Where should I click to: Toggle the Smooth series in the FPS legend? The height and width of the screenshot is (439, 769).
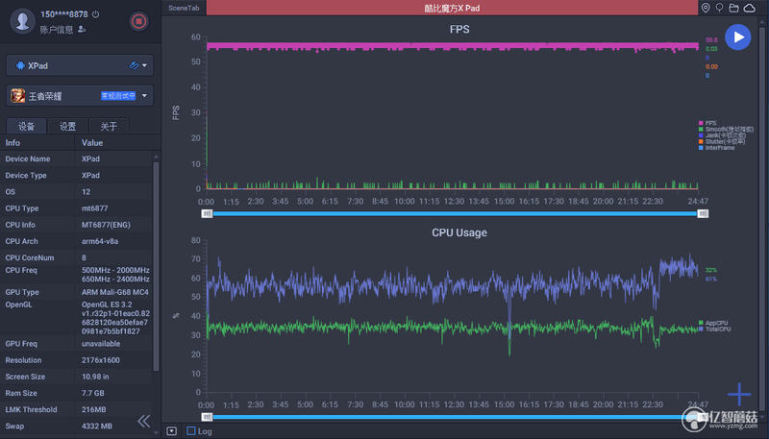pos(726,130)
